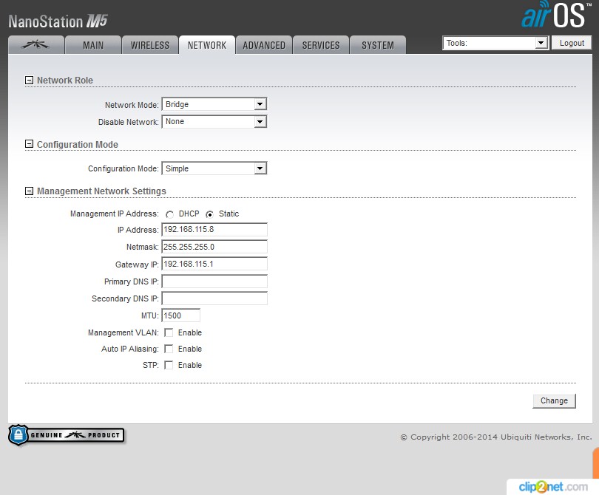
Task: Click the Logout button
Action: 572,43
